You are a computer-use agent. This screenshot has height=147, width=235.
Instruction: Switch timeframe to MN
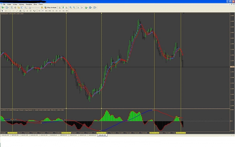coord(67,11)
